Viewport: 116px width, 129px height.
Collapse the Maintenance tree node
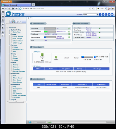point(10,84)
